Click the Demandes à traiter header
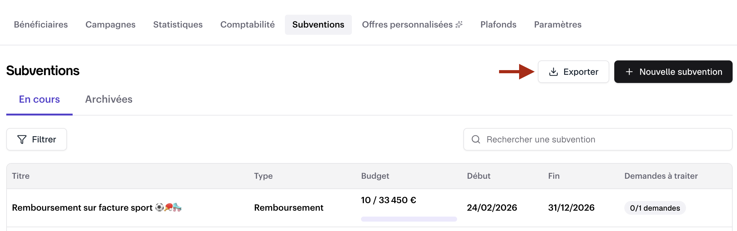Screen dimensions: 737x231 (x=661, y=176)
